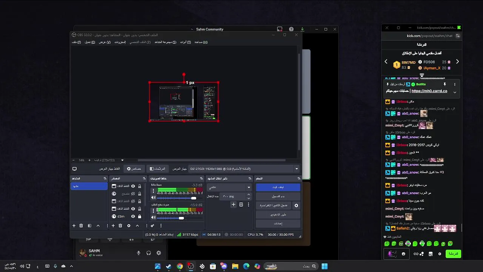The height and width of the screenshot is (272, 483).
Task: Delete the selected scene with trash icon
Action: point(81,226)
